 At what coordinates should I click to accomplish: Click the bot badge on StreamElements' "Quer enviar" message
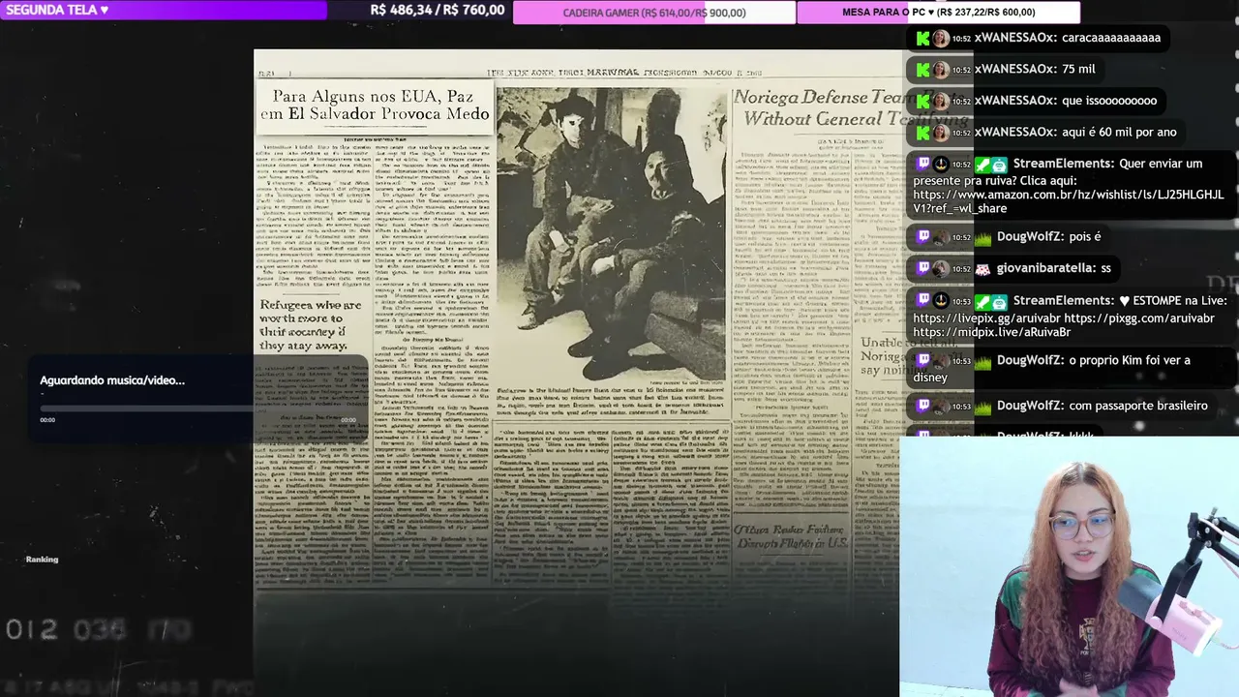pyautogui.click(x=1000, y=165)
